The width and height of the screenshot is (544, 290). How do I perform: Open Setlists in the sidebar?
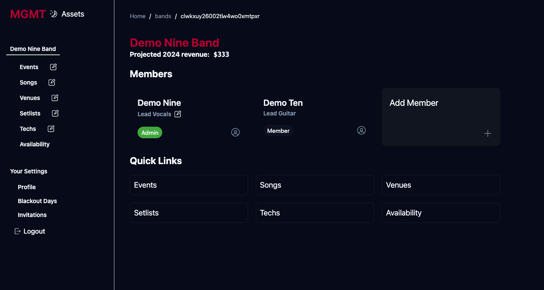coord(30,114)
